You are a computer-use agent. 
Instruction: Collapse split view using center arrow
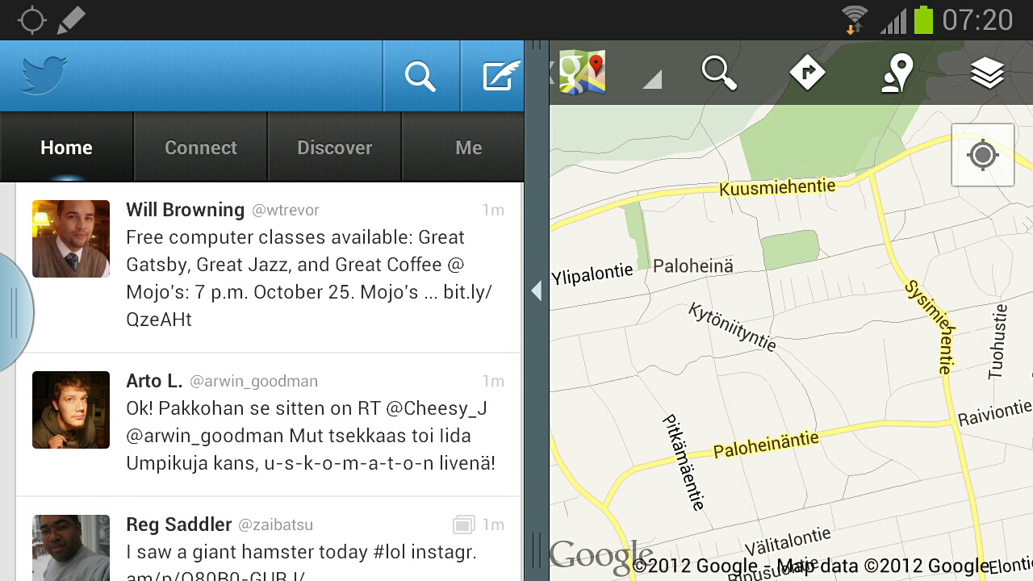(537, 290)
